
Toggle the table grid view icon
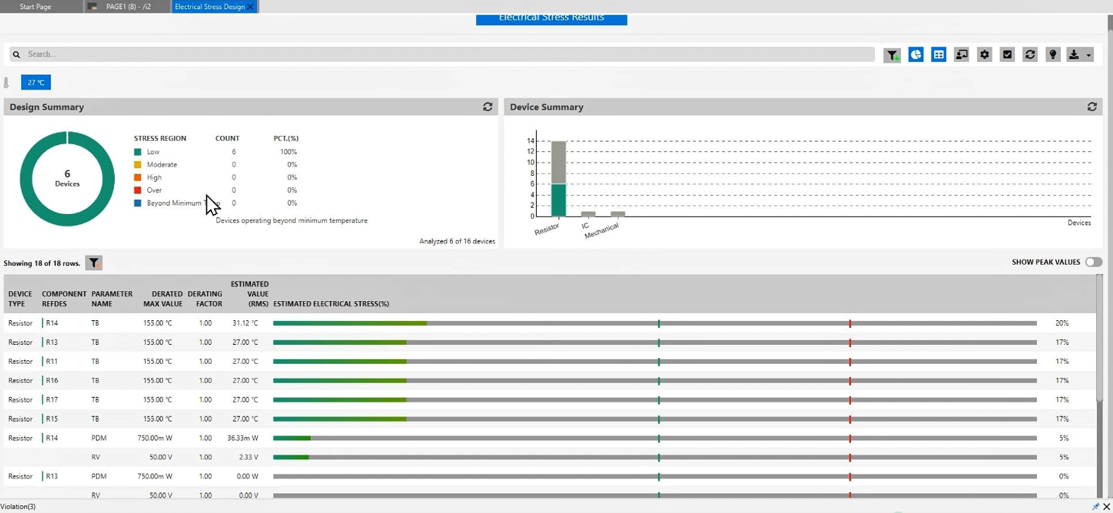pos(939,54)
